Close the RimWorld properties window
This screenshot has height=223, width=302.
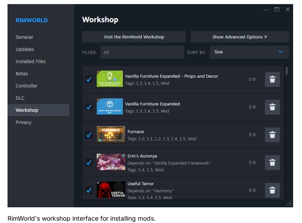click(x=288, y=10)
